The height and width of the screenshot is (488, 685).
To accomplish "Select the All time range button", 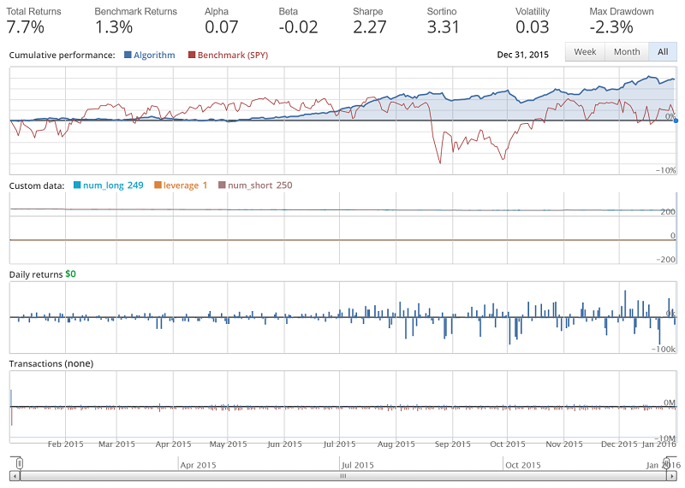I will click(x=662, y=52).
